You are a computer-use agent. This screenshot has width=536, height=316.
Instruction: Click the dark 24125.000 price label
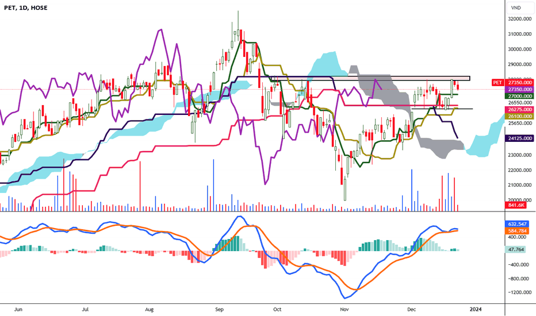[519, 138]
